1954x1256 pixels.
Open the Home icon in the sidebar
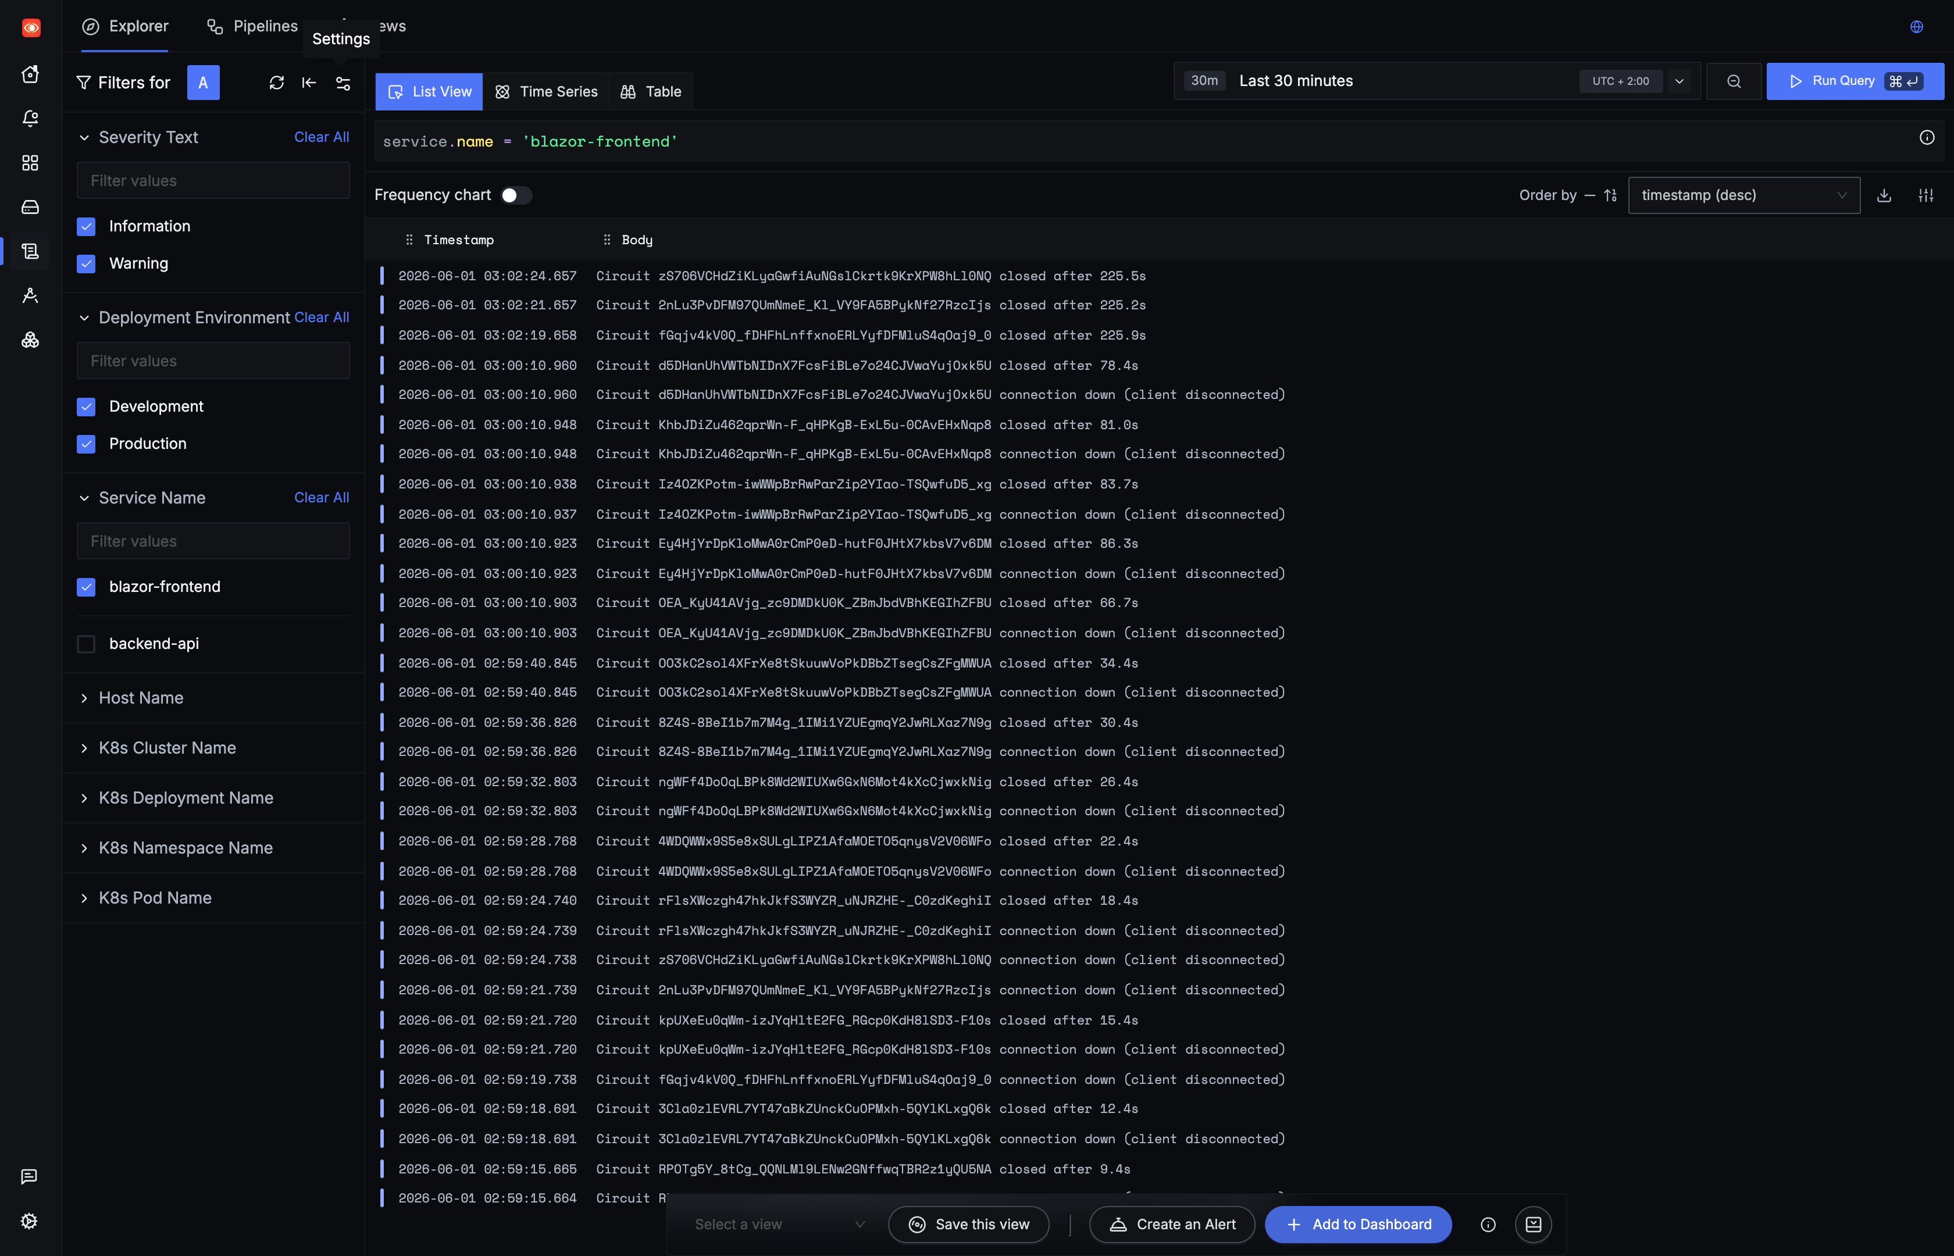click(30, 74)
